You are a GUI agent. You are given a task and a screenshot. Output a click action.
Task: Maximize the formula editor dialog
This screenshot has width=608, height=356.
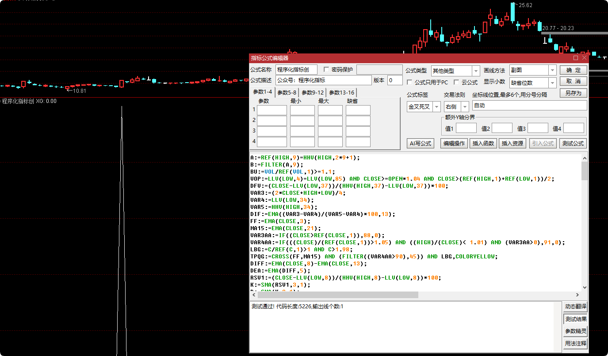576,58
